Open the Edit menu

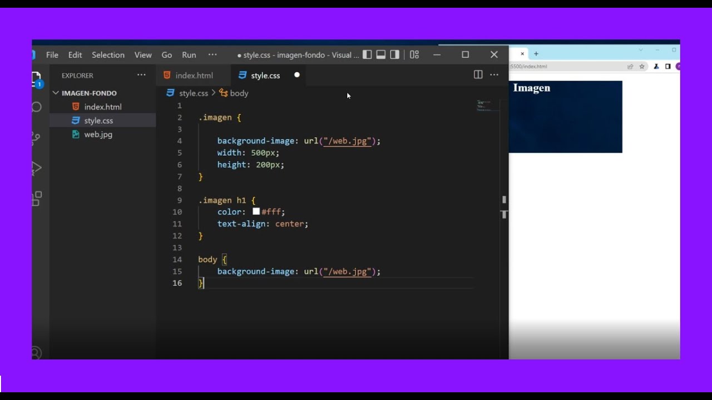pyautogui.click(x=75, y=55)
